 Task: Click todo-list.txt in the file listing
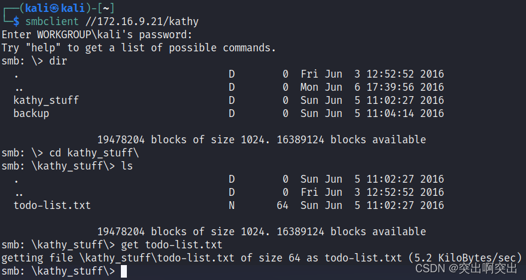(x=52, y=205)
